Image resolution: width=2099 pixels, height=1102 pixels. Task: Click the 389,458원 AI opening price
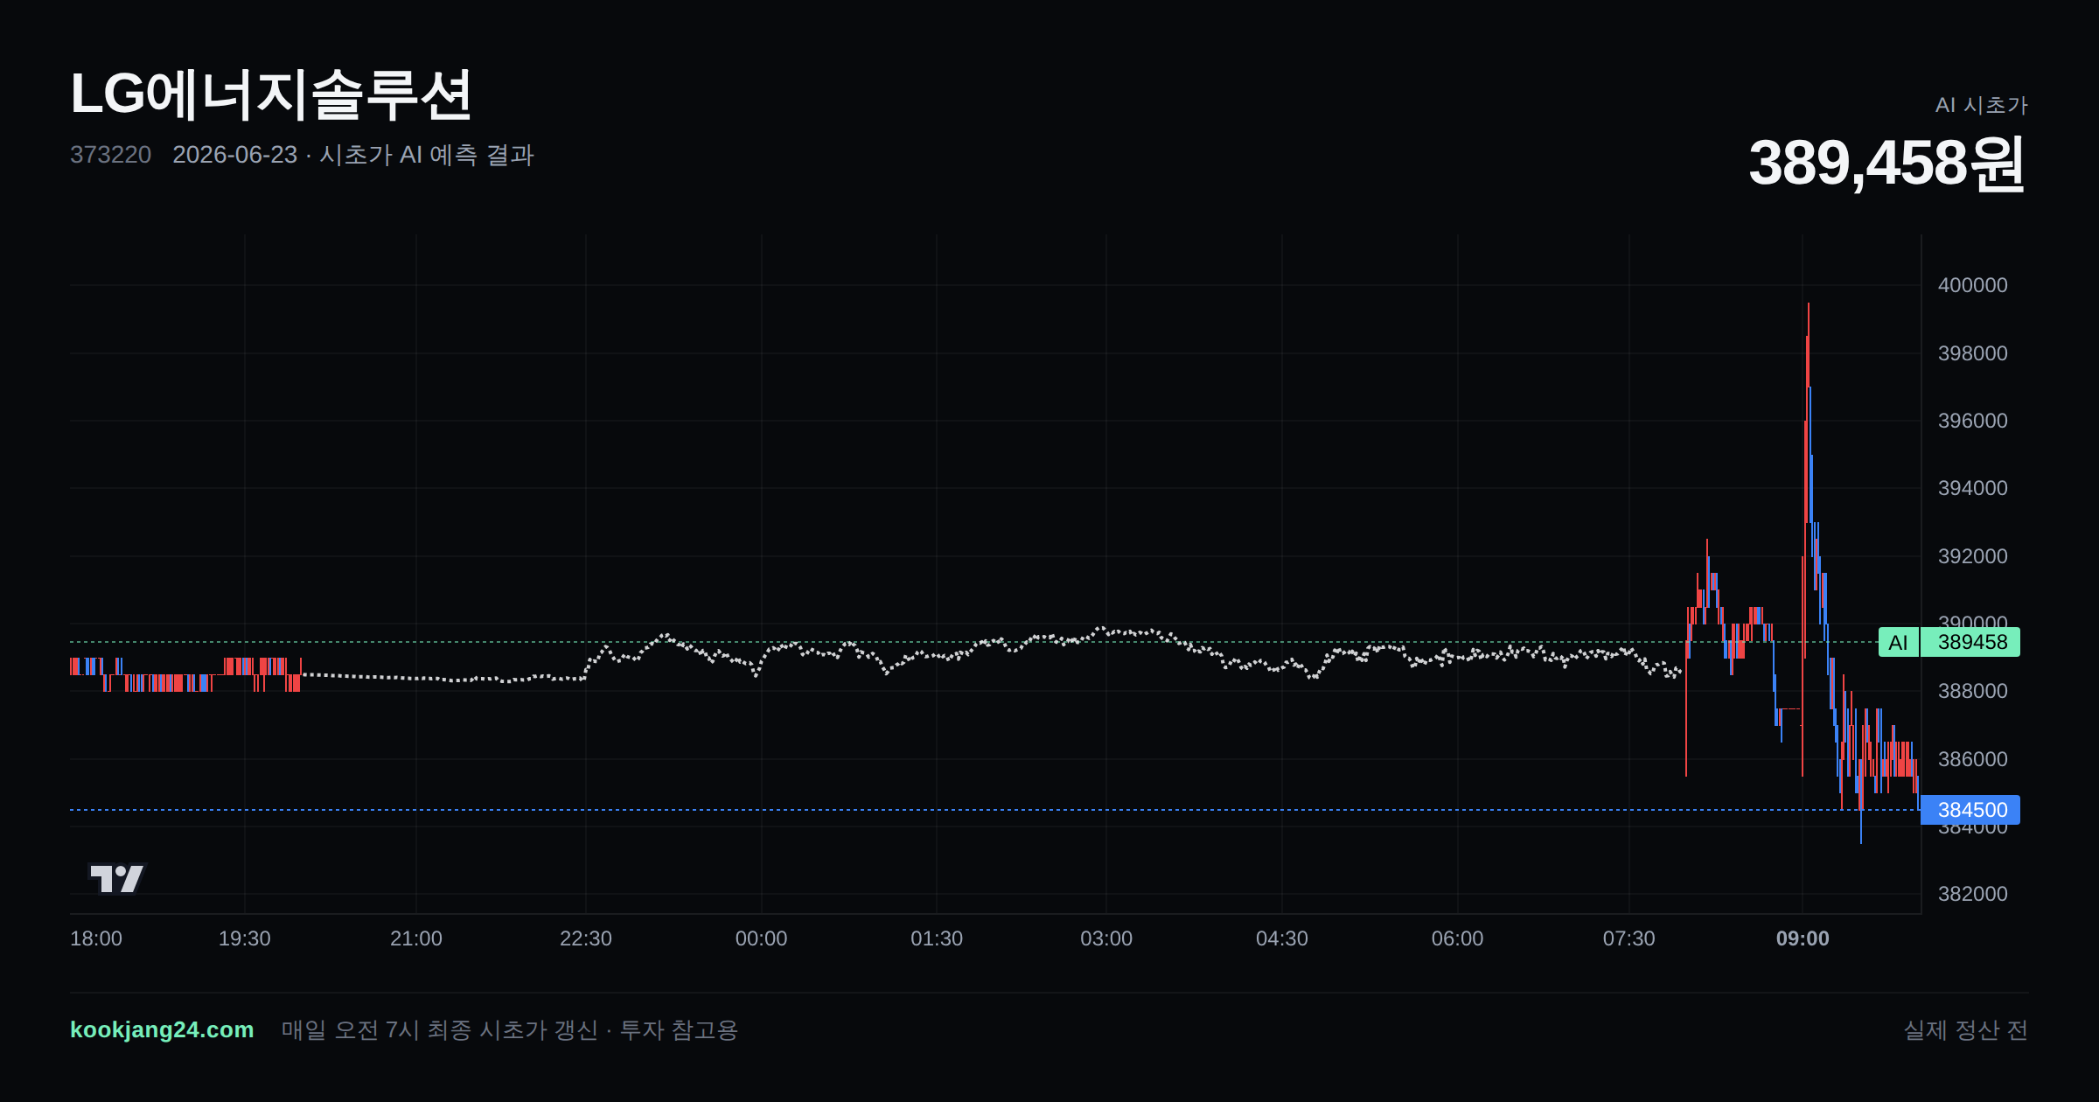[1886, 163]
